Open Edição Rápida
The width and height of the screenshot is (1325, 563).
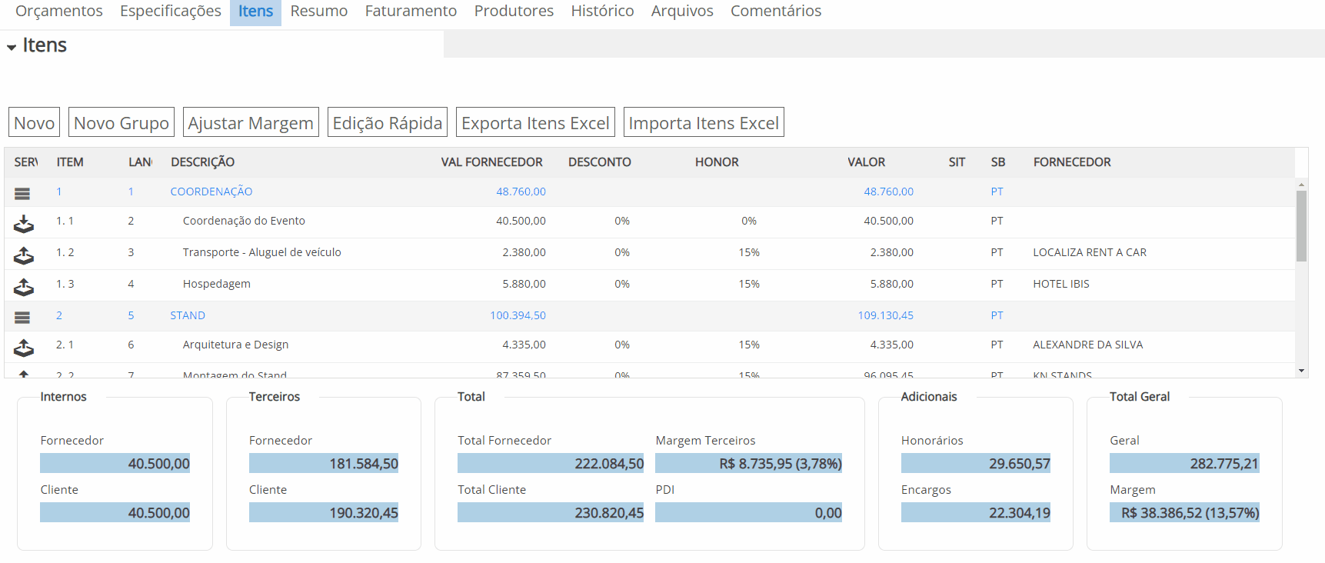coord(388,122)
